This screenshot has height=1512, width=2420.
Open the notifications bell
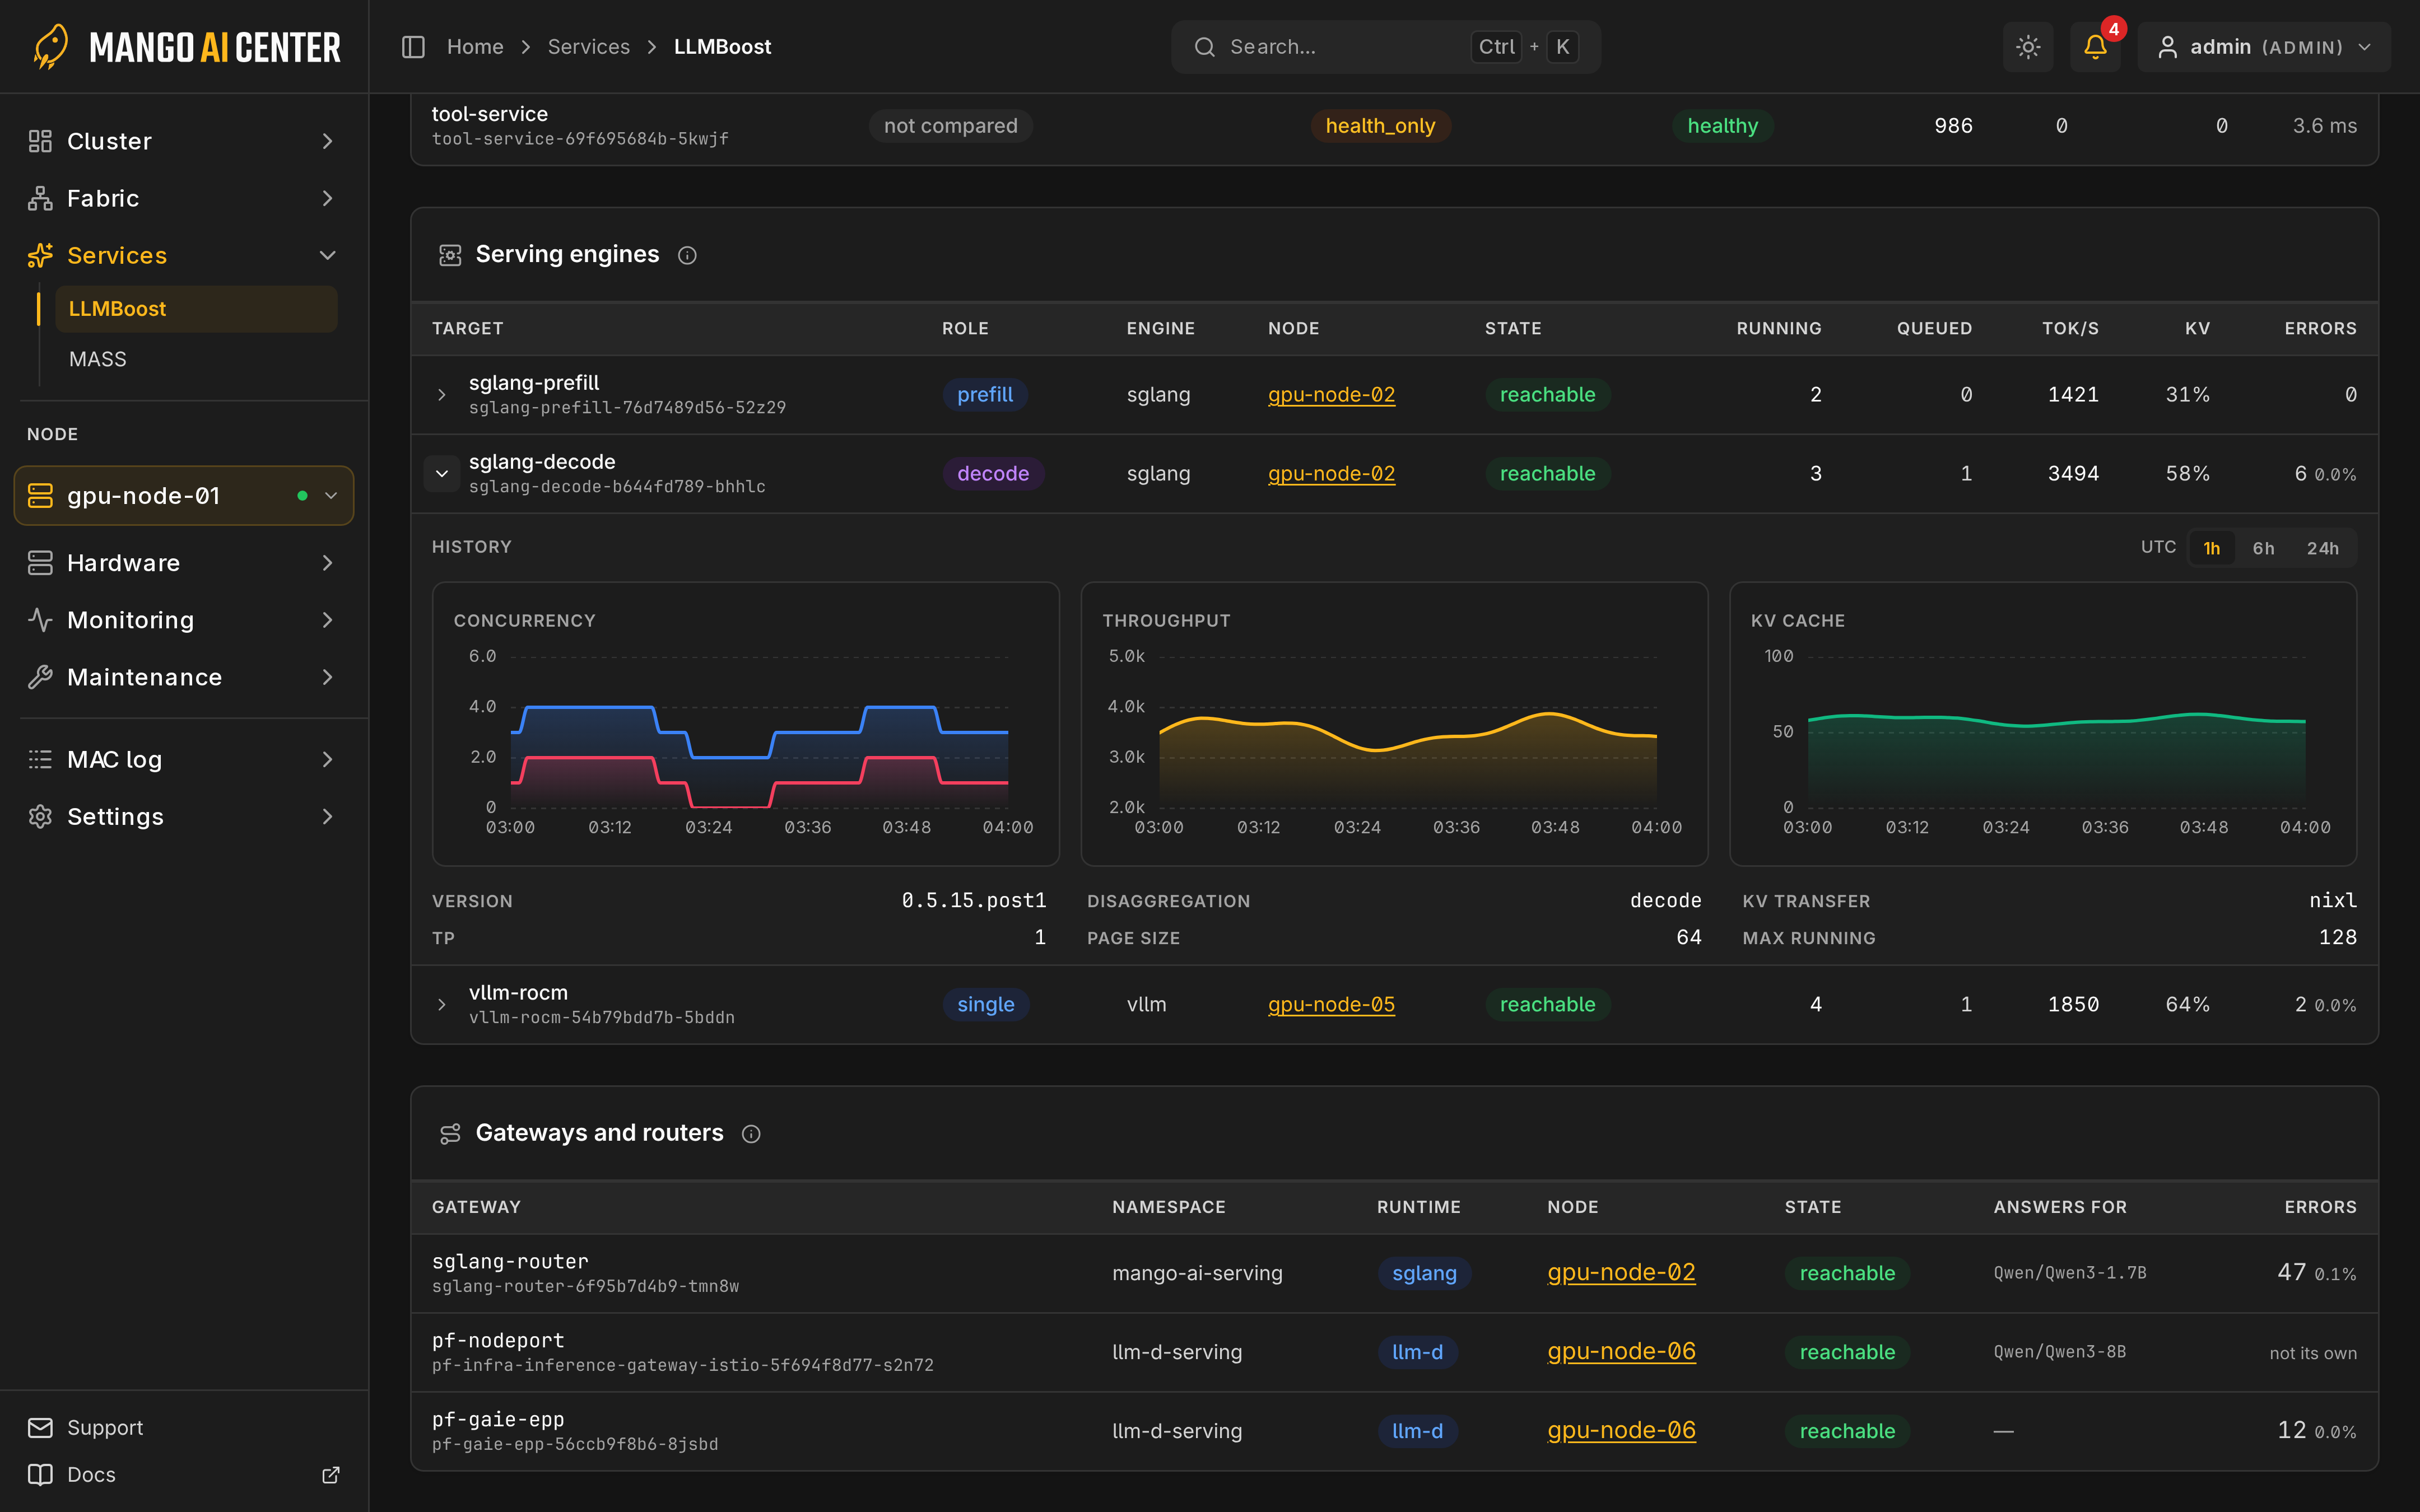point(2095,47)
